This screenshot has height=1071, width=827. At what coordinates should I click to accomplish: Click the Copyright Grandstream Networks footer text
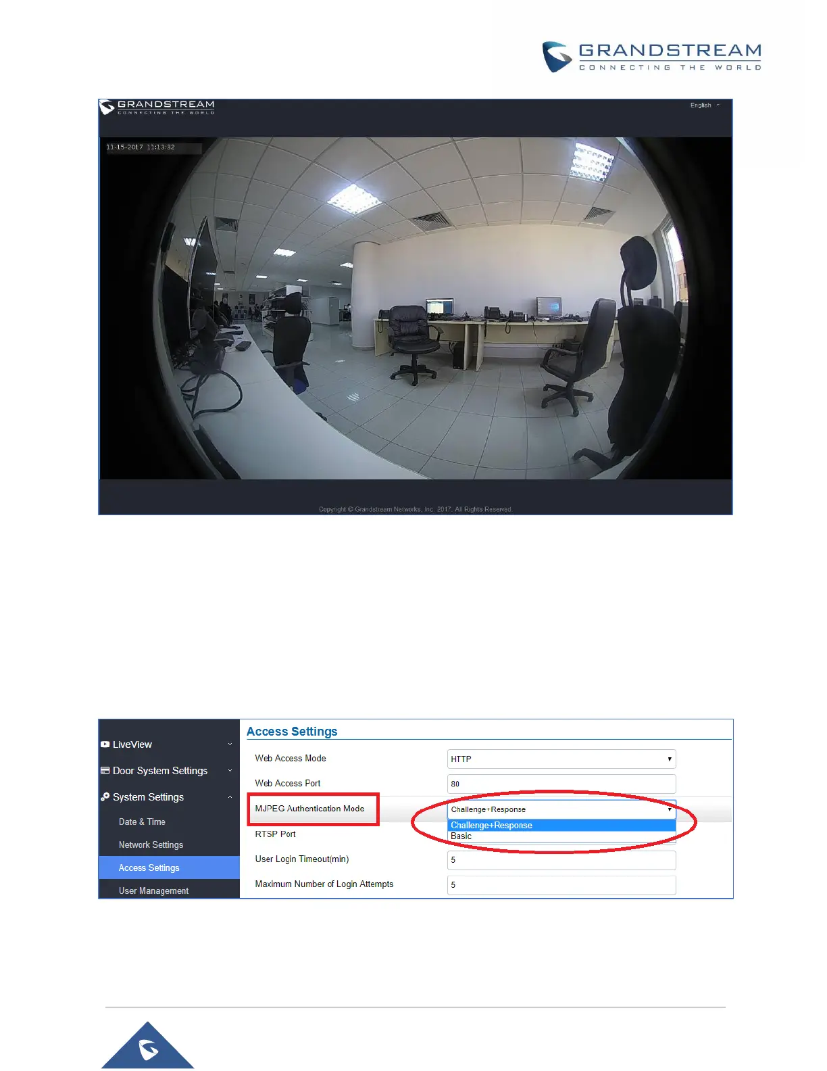click(x=416, y=509)
